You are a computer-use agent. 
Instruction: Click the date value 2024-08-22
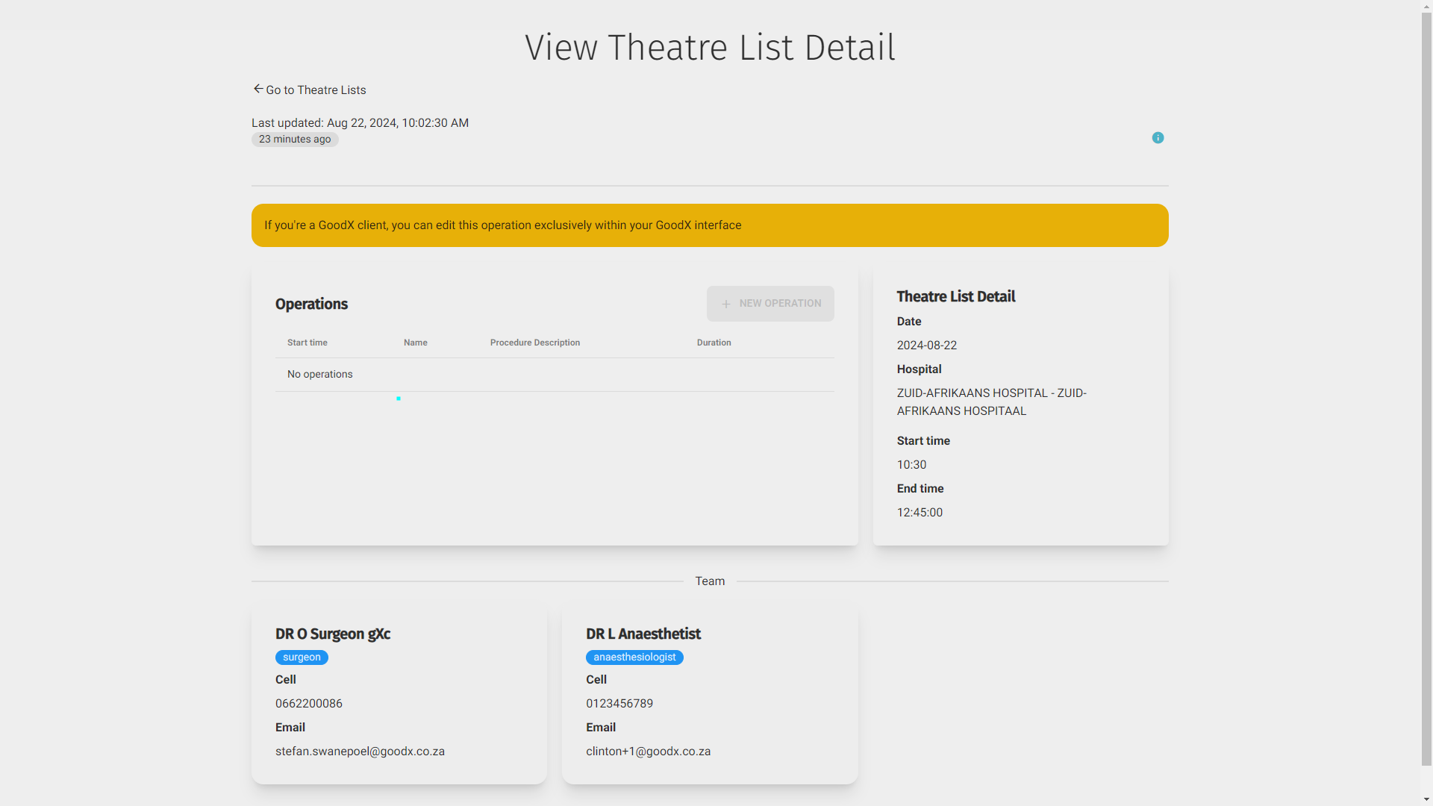[927, 346]
